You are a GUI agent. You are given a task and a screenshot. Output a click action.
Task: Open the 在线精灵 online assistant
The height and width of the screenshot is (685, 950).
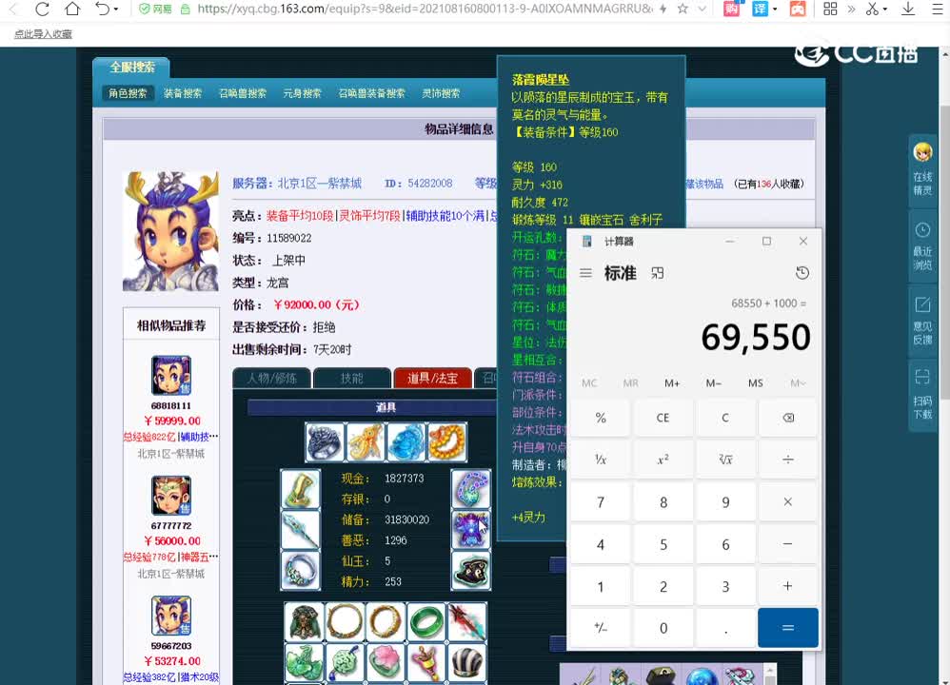(x=922, y=167)
